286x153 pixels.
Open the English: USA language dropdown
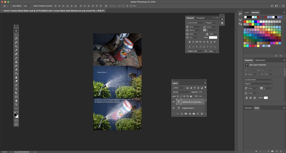click(195, 51)
